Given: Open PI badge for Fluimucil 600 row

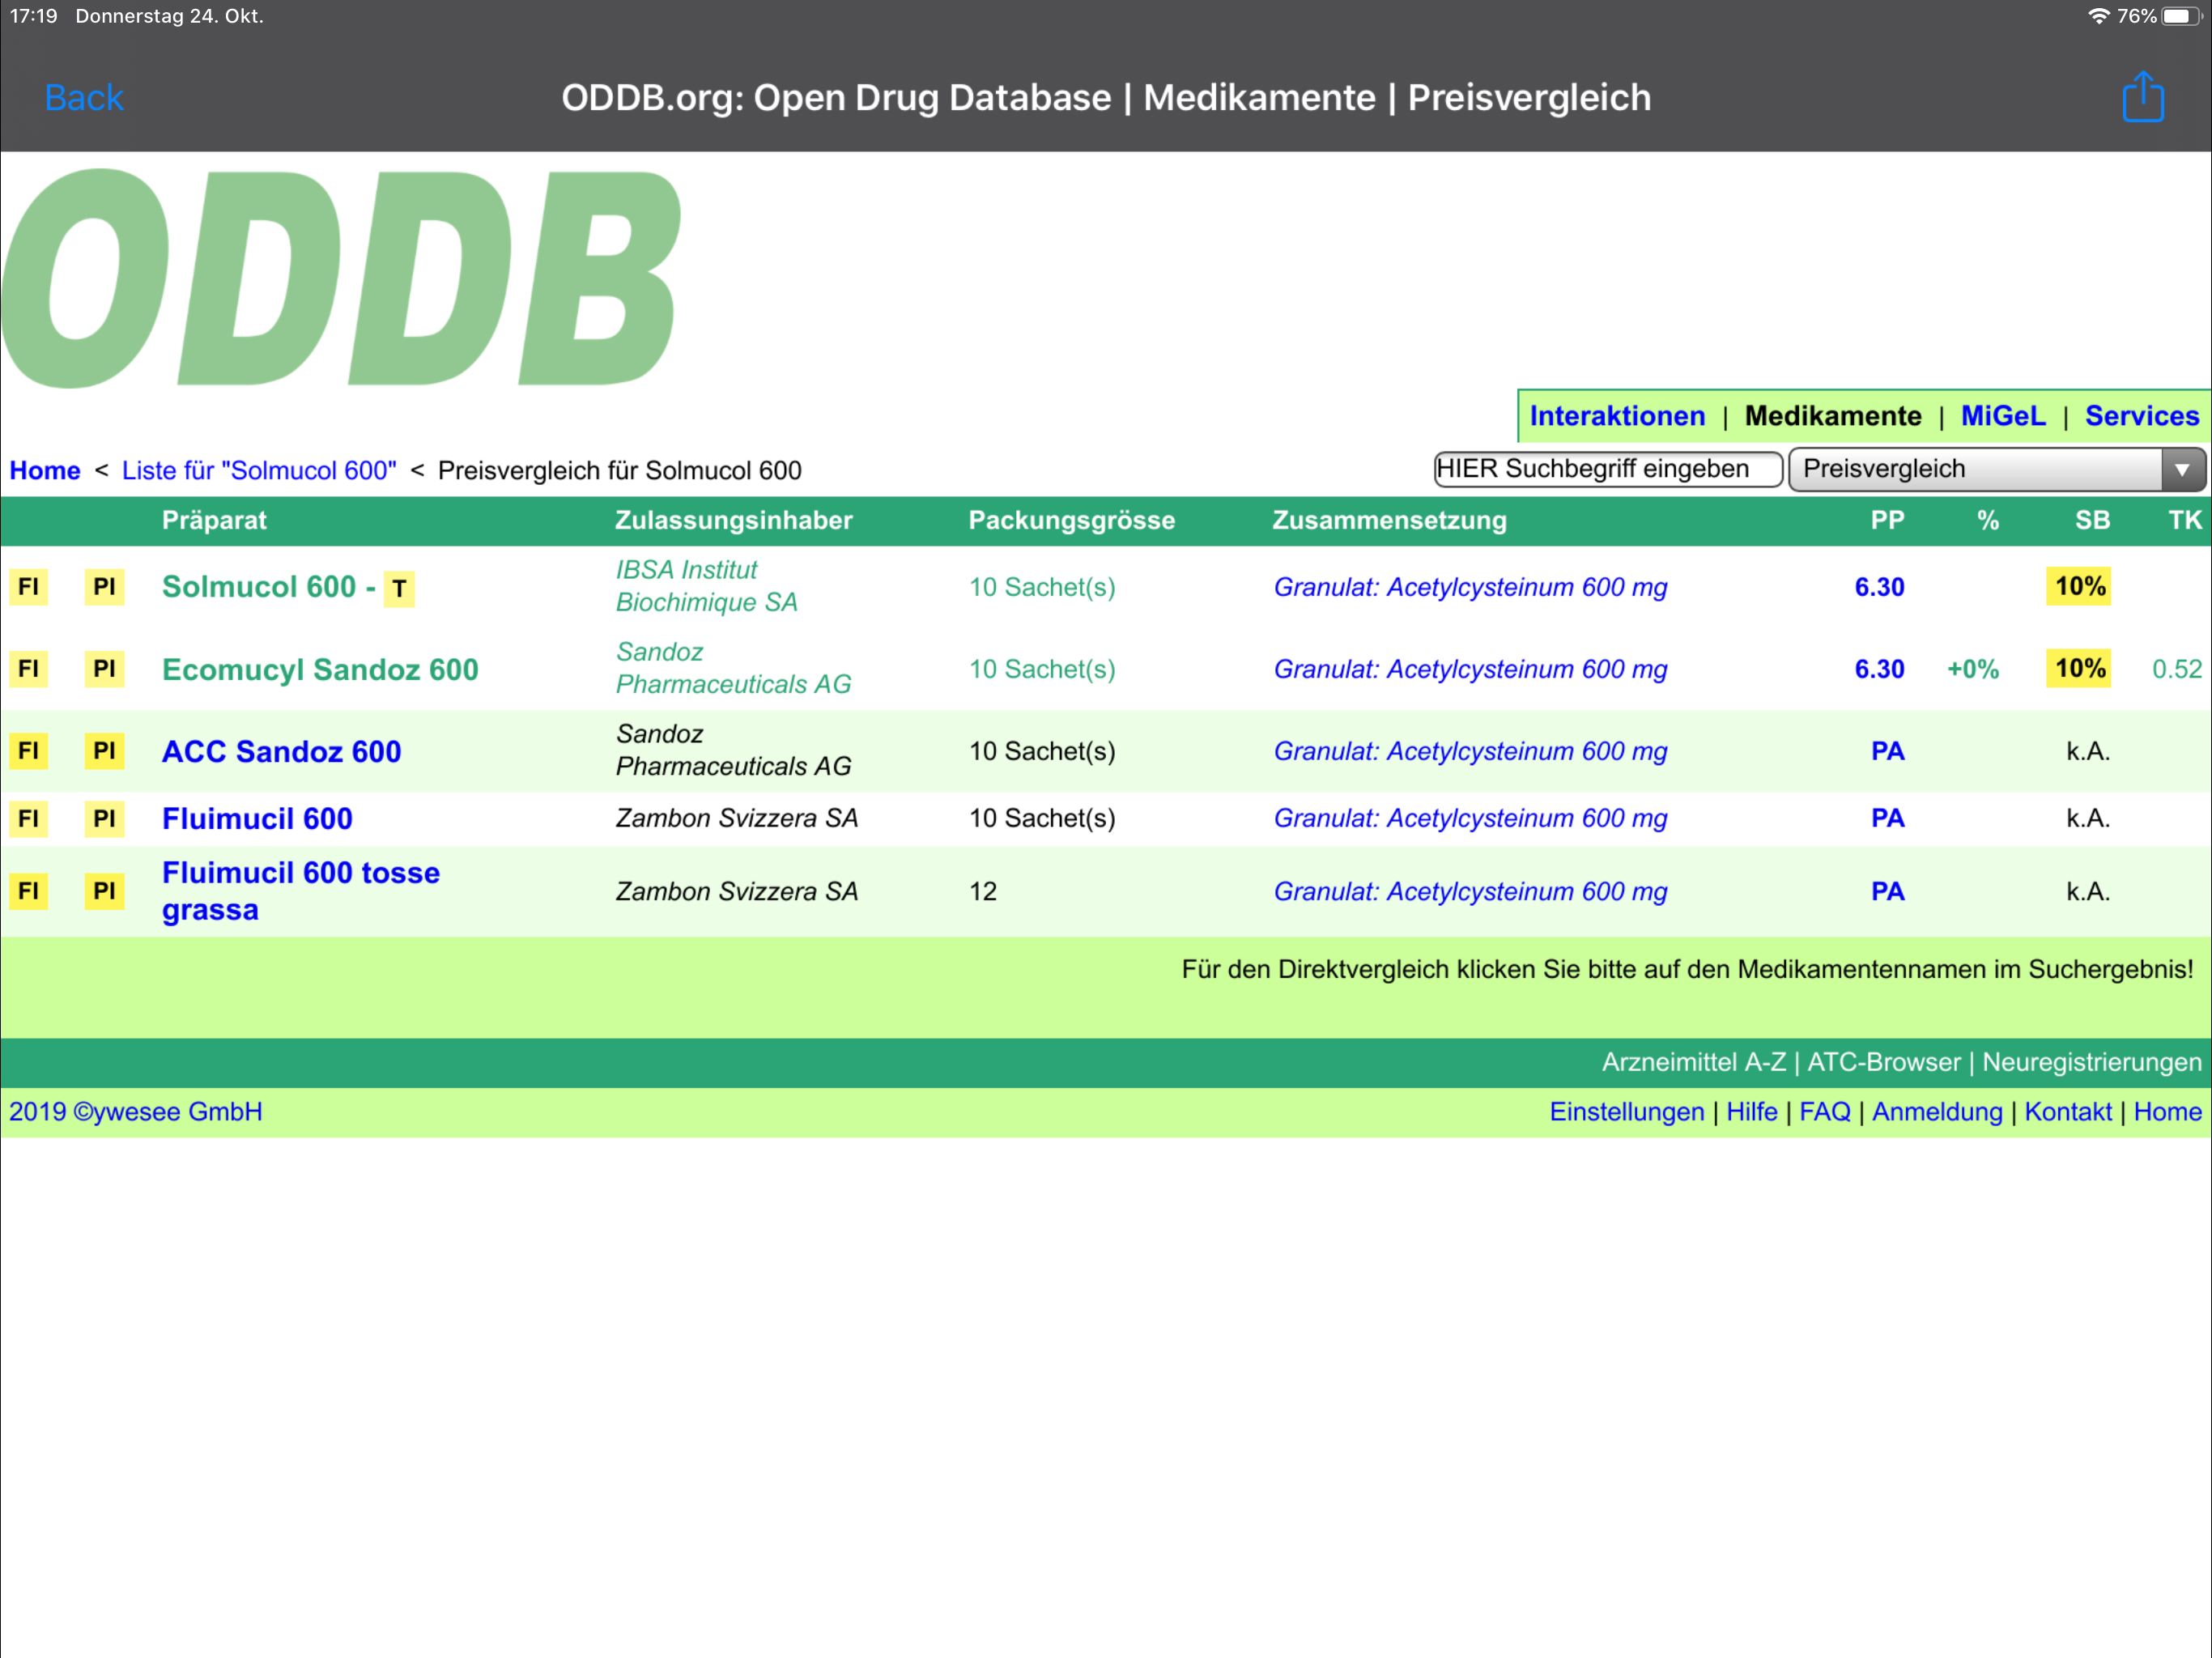Looking at the screenshot, I should (x=104, y=818).
